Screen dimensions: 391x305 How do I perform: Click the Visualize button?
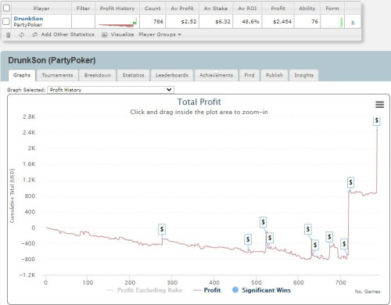(117, 34)
